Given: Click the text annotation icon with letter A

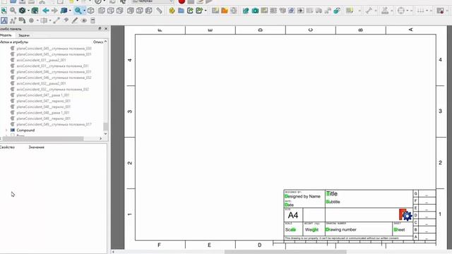Looking at the screenshot, I should pos(4,20).
